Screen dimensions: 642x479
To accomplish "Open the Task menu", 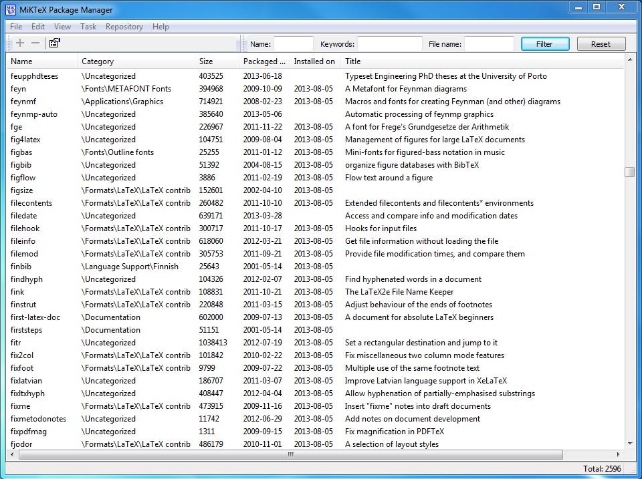I will [x=88, y=27].
